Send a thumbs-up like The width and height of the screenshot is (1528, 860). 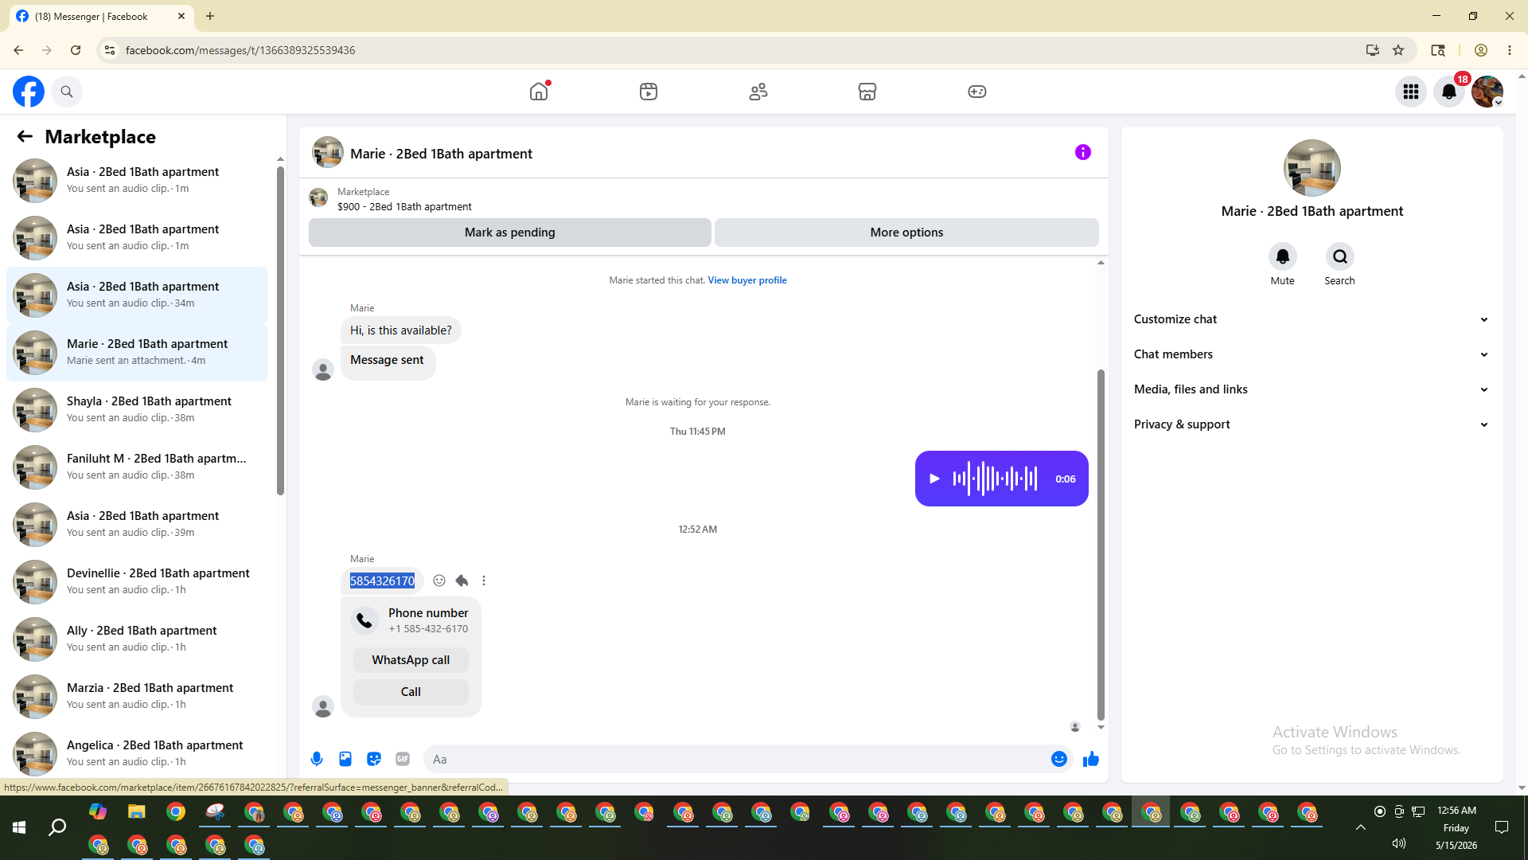[1091, 759]
